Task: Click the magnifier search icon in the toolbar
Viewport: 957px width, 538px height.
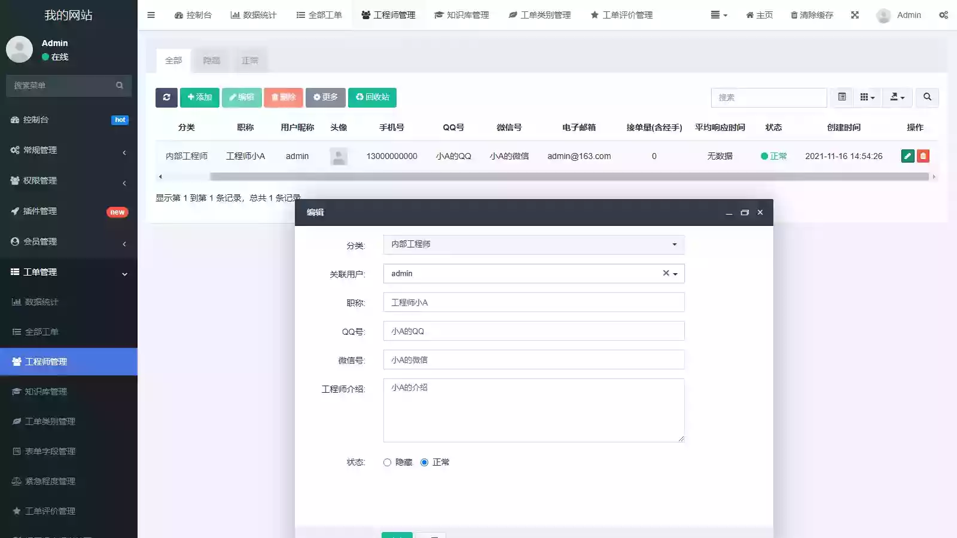Action: coord(926,97)
